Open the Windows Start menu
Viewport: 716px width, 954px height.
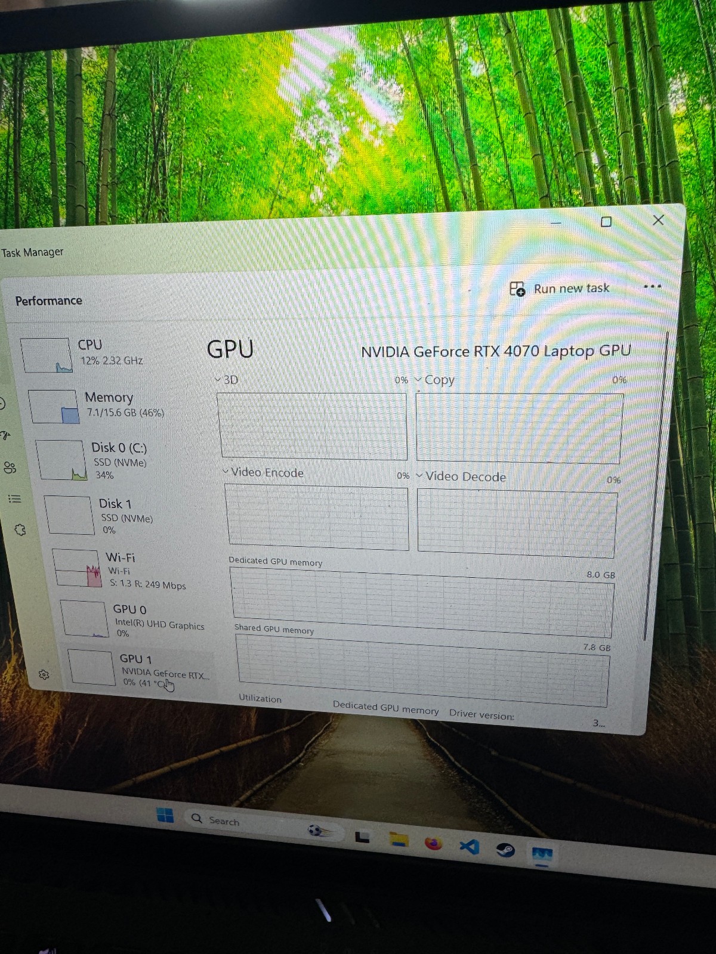tap(165, 815)
